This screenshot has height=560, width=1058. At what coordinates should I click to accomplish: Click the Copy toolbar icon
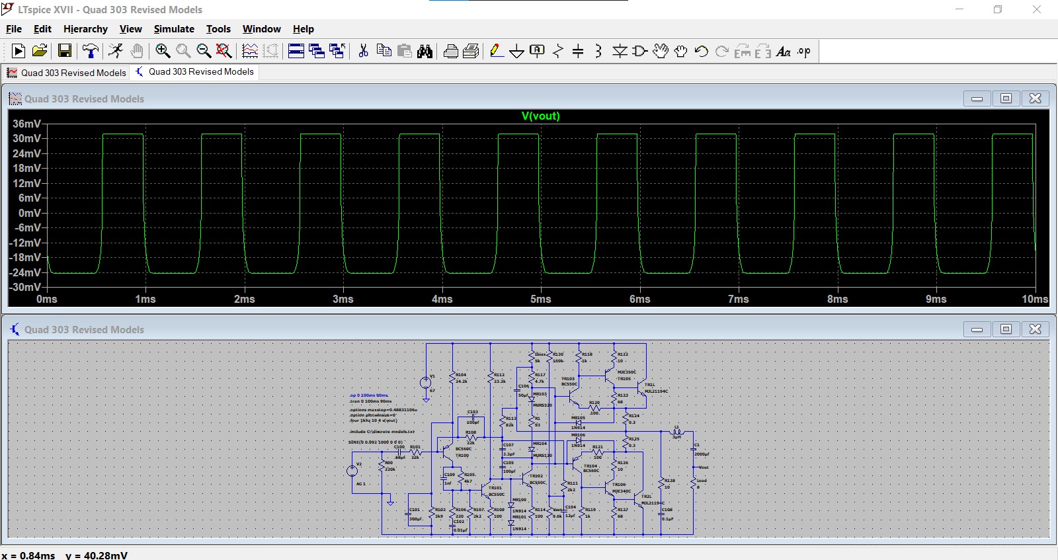coord(384,51)
